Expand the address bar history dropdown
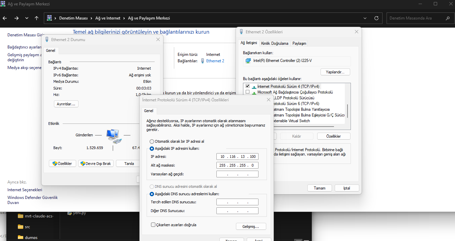Screen dimensions: 455x241 [365, 18]
